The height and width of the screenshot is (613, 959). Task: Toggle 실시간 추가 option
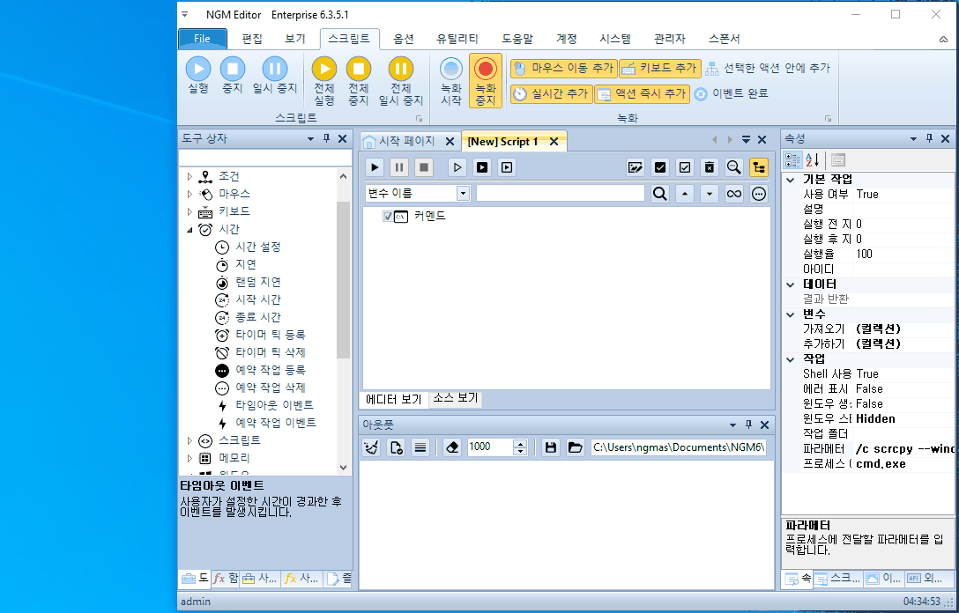pyautogui.click(x=551, y=93)
